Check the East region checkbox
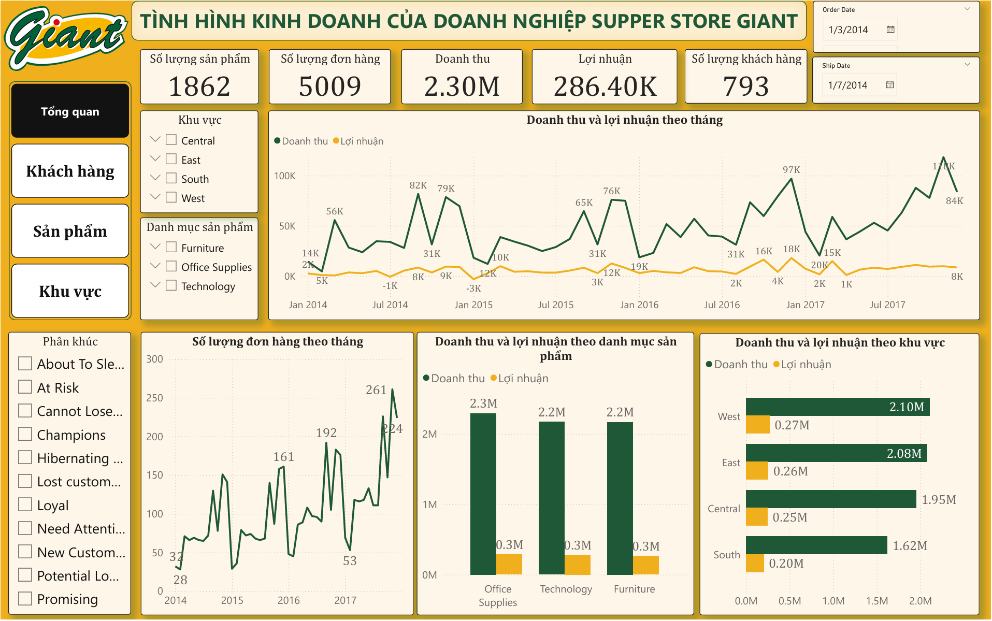This screenshot has height=621, width=992. (171, 159)
